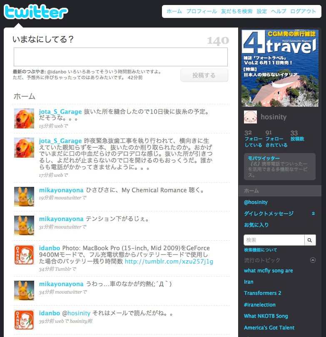The width and height of the screenshot is (326, 337).
Task: Open idanbo avatar beside MacBook Pro tweet
Action: [x=24, y=255]
